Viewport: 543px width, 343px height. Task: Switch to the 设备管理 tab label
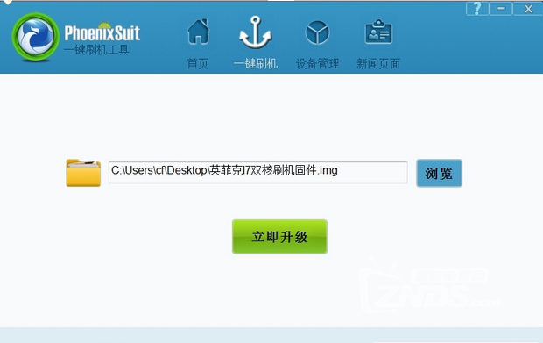[317, 63]
